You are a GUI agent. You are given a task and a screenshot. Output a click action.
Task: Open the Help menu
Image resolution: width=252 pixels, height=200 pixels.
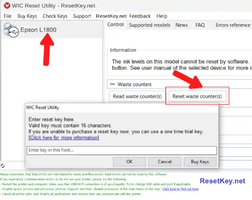[162, 16]
